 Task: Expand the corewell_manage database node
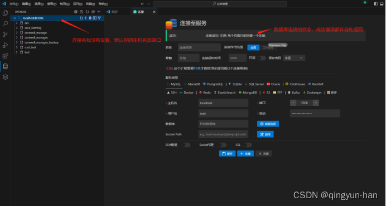pyautogui.click(x=17, y=33)
